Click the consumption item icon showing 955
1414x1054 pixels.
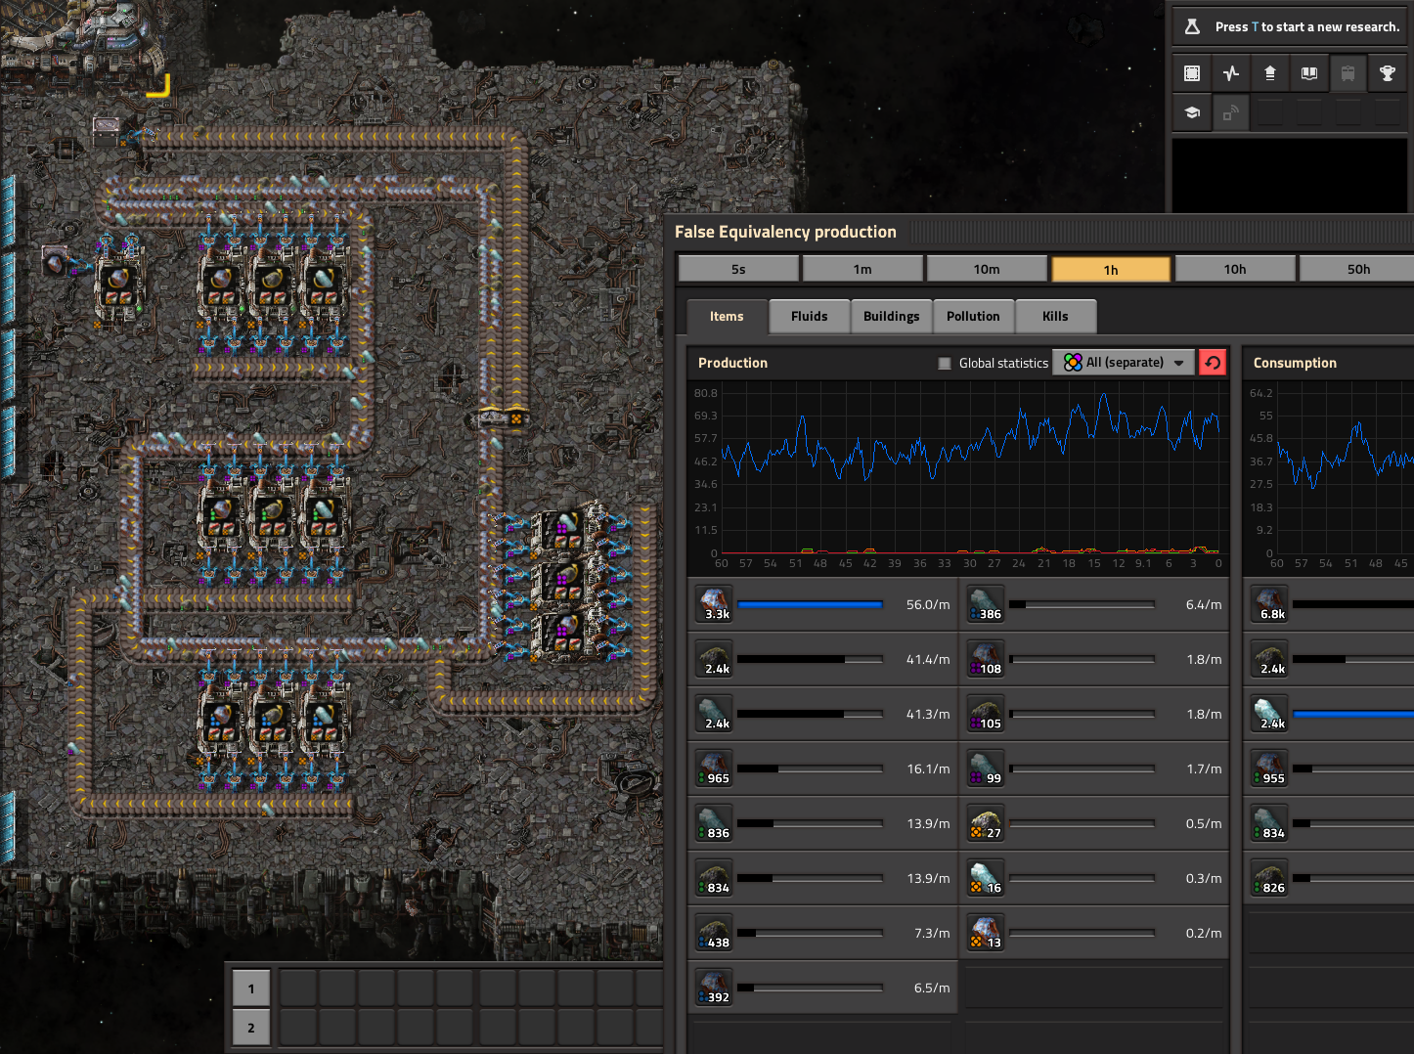pyautogui.click(x=1269, y=769)
